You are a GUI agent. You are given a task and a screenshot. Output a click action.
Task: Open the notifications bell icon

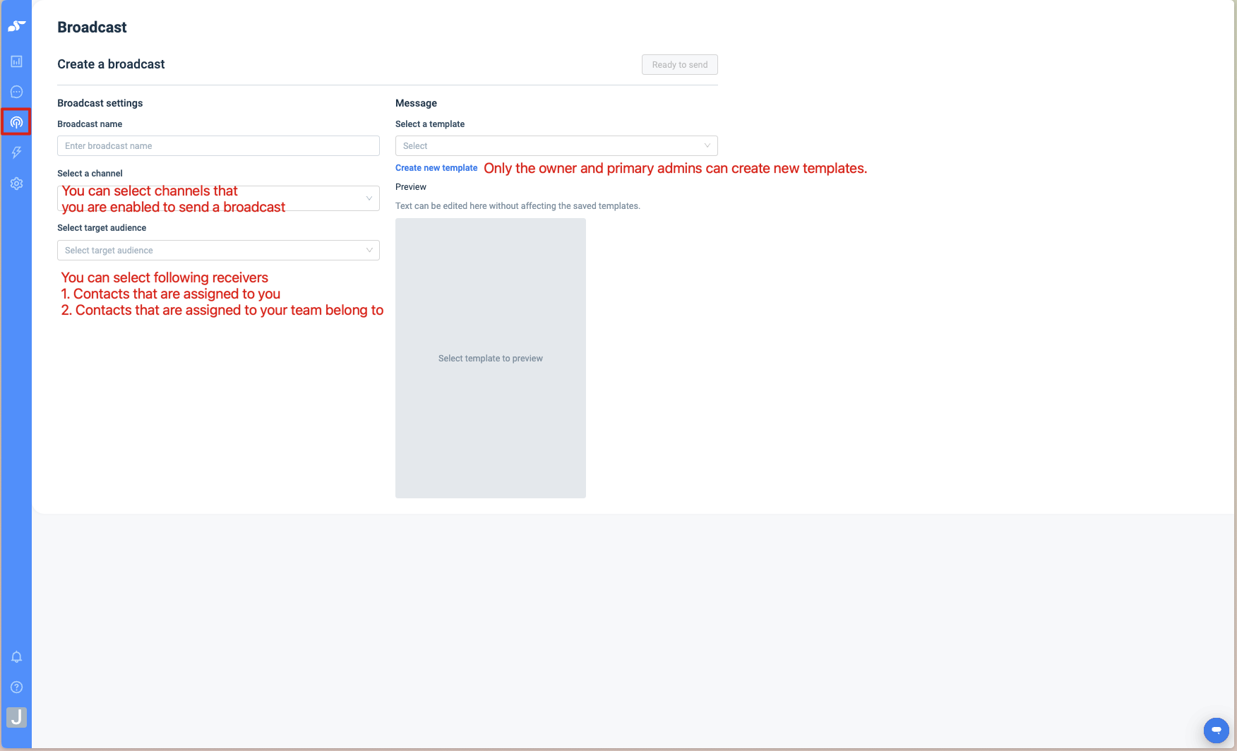coord(17,657)
